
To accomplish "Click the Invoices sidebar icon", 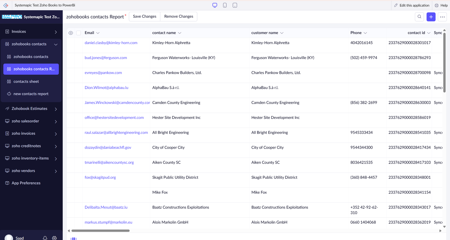I will coord(7,32).
